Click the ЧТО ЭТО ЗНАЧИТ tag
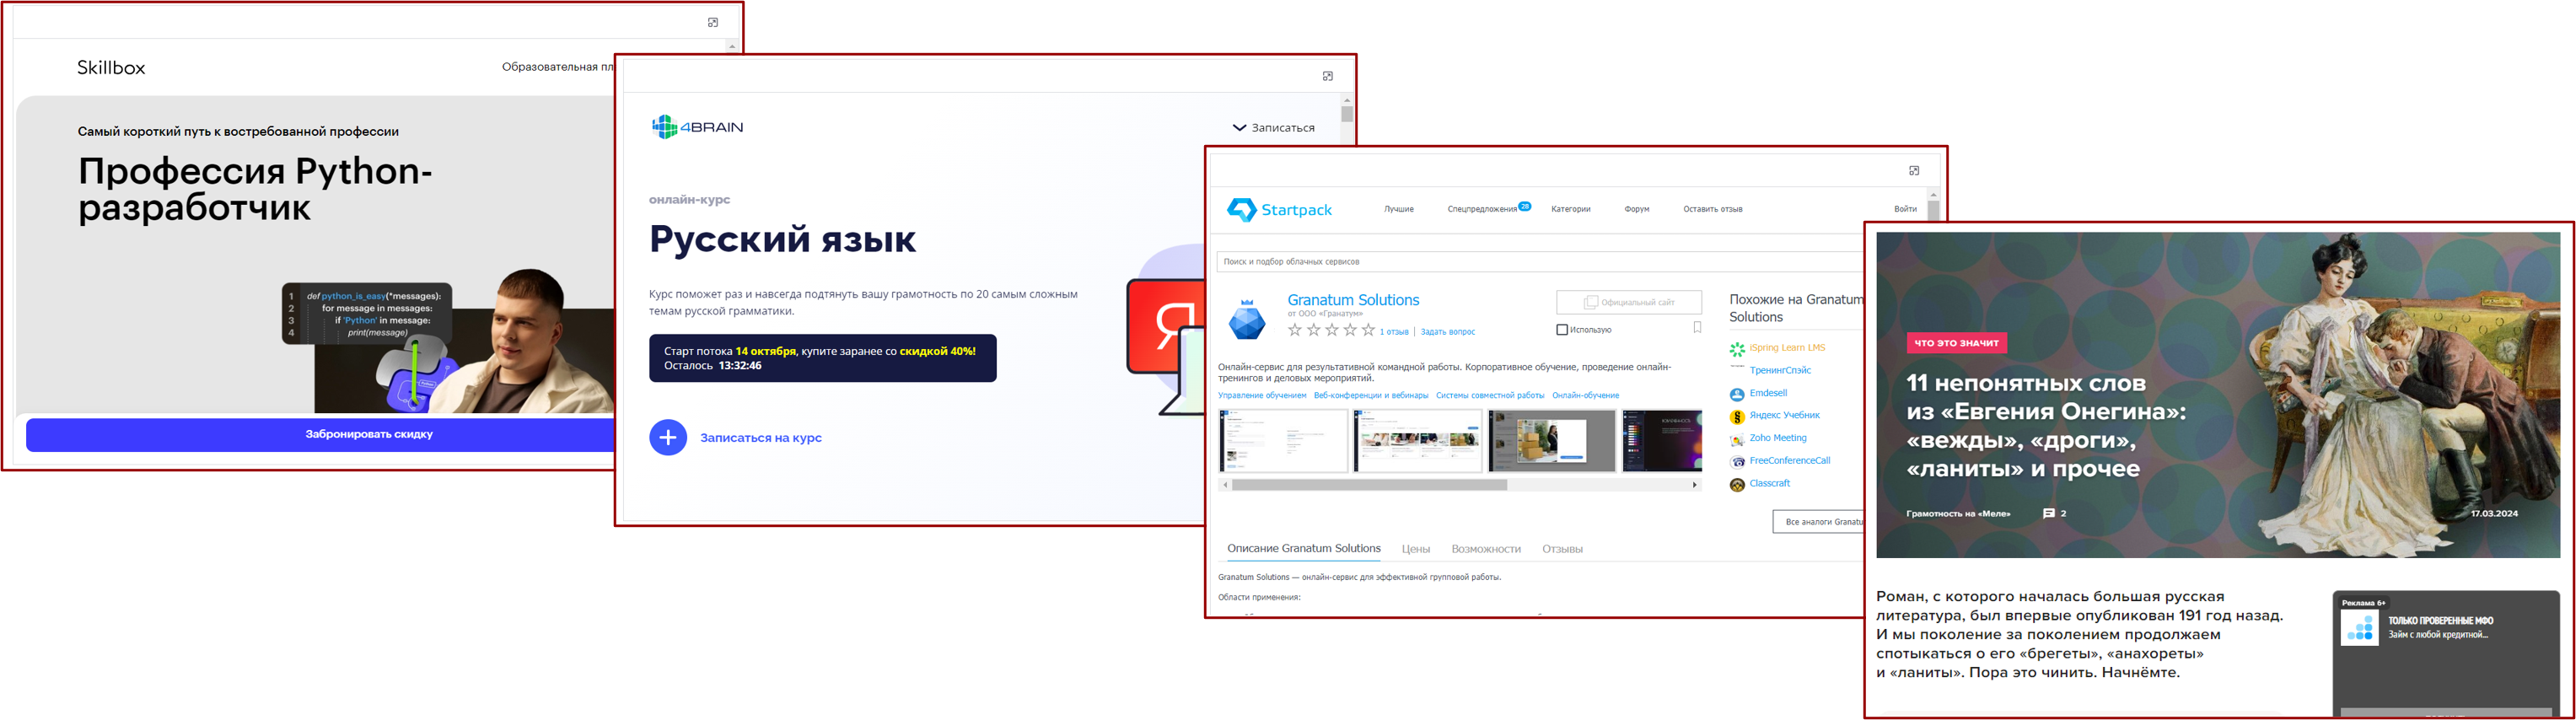The image size is (2576, 720). (1956, 343)
